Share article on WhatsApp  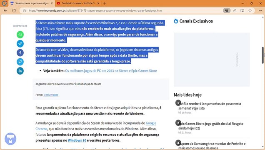(x=20, y=35)
